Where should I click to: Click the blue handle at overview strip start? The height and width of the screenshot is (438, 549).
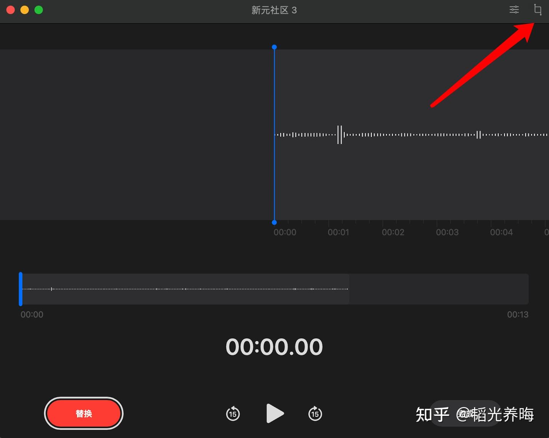click(x=21, y=289)
